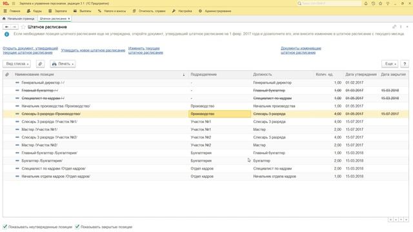
Task: Select struck-through row Специалист по кадрам /-/
Action: click(x=206, y=98)
